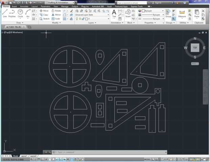Select the Line drawing tool
The height and width of the screenshot is (162, 210).
(5, 13)
